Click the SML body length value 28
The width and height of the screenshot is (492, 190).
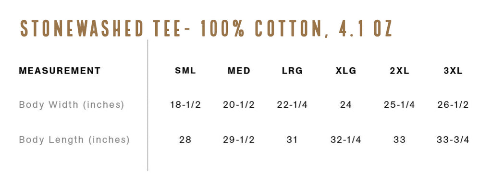(185, 139)
